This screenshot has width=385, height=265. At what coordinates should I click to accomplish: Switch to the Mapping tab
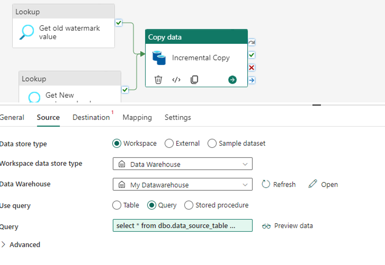pyautogui.click(x=137, y=117)
